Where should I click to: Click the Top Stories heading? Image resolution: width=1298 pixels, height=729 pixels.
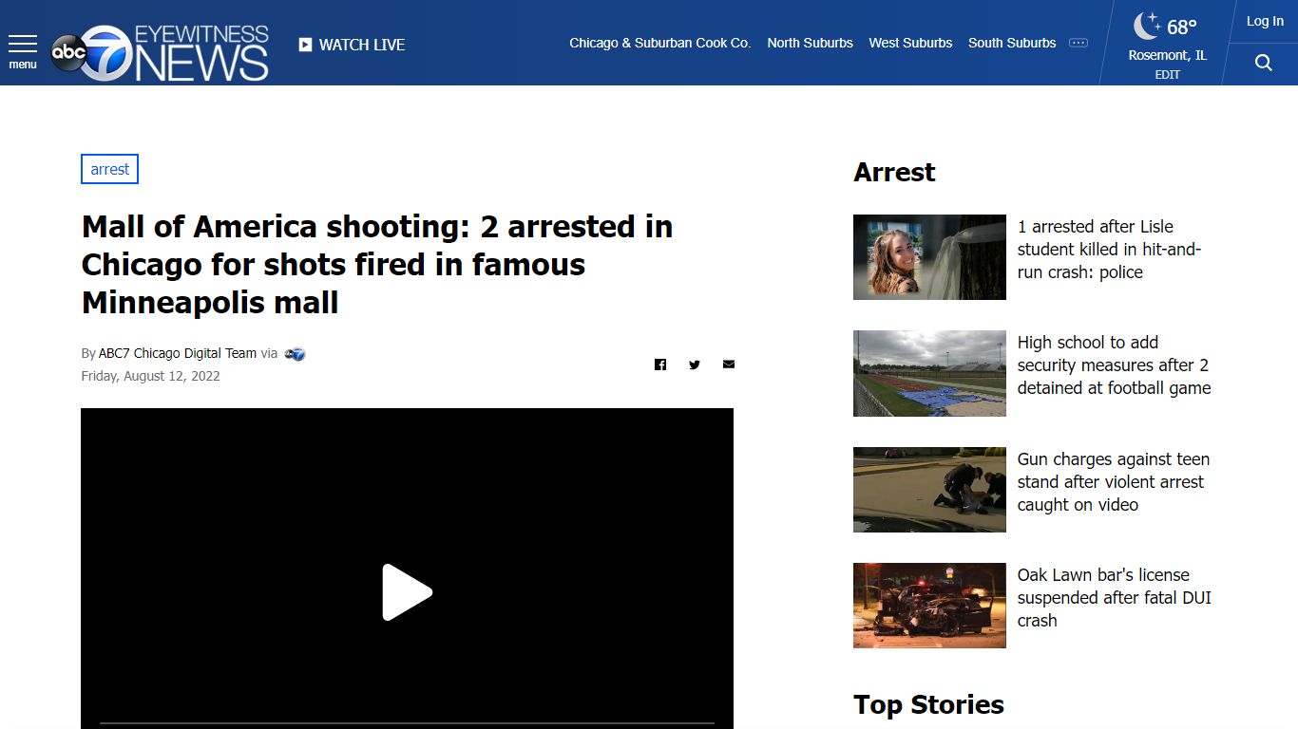[928, 704]
